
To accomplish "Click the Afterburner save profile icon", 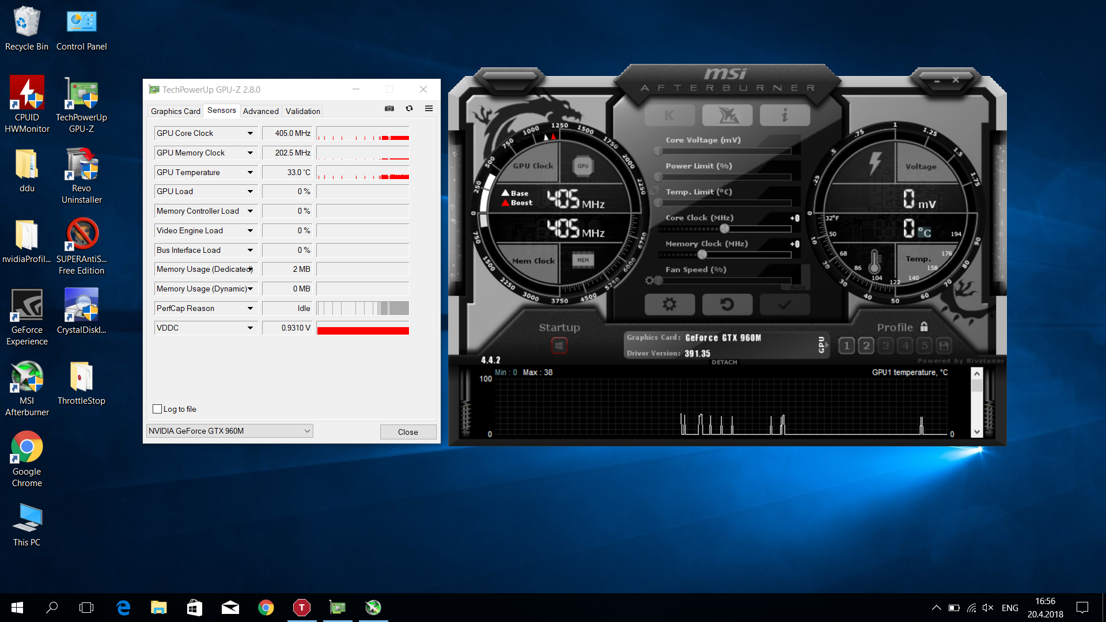I will [x=944, y=346].
